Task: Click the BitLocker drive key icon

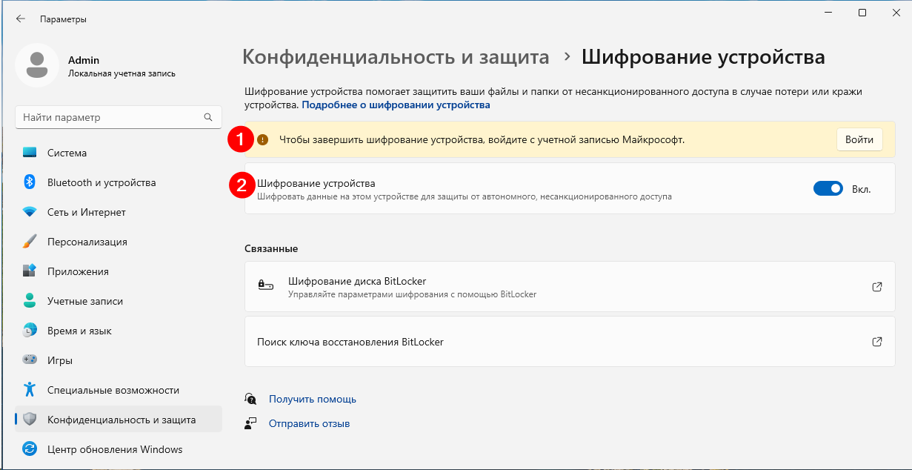Action: point(265,286)
